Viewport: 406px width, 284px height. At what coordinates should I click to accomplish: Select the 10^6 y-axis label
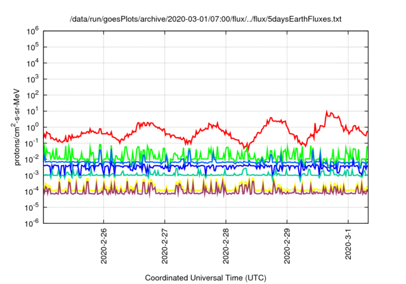pyautogui.click(x=32, y=32)
